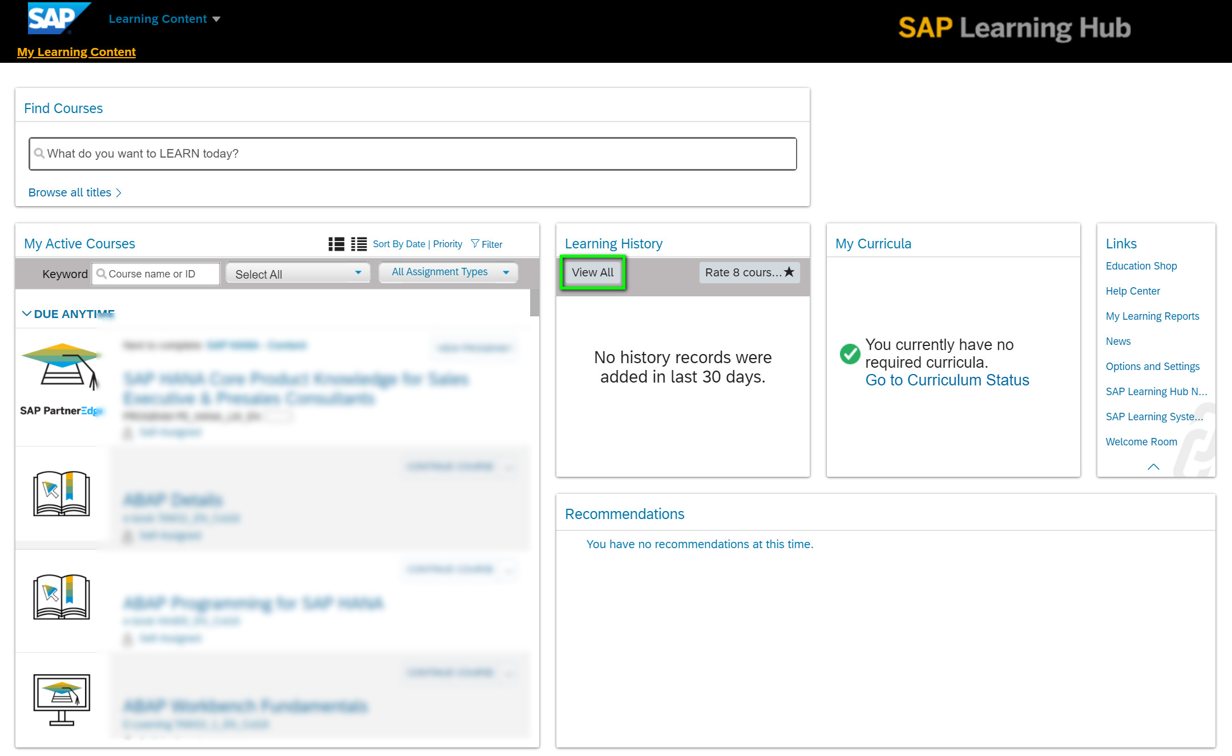1232x756 pixels.
Task: Open the All Assignment Types dropdown
Action: point(449,272)
